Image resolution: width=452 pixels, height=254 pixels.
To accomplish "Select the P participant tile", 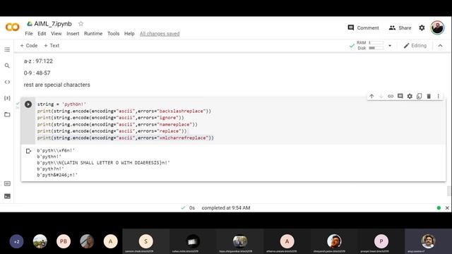I will pyautogui.click(x=381, y=241).
